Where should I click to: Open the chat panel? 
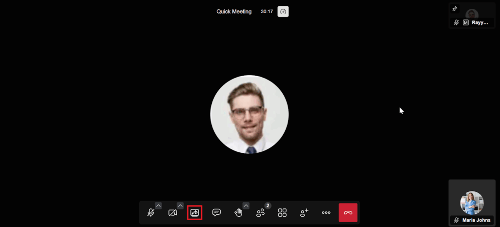216,213
